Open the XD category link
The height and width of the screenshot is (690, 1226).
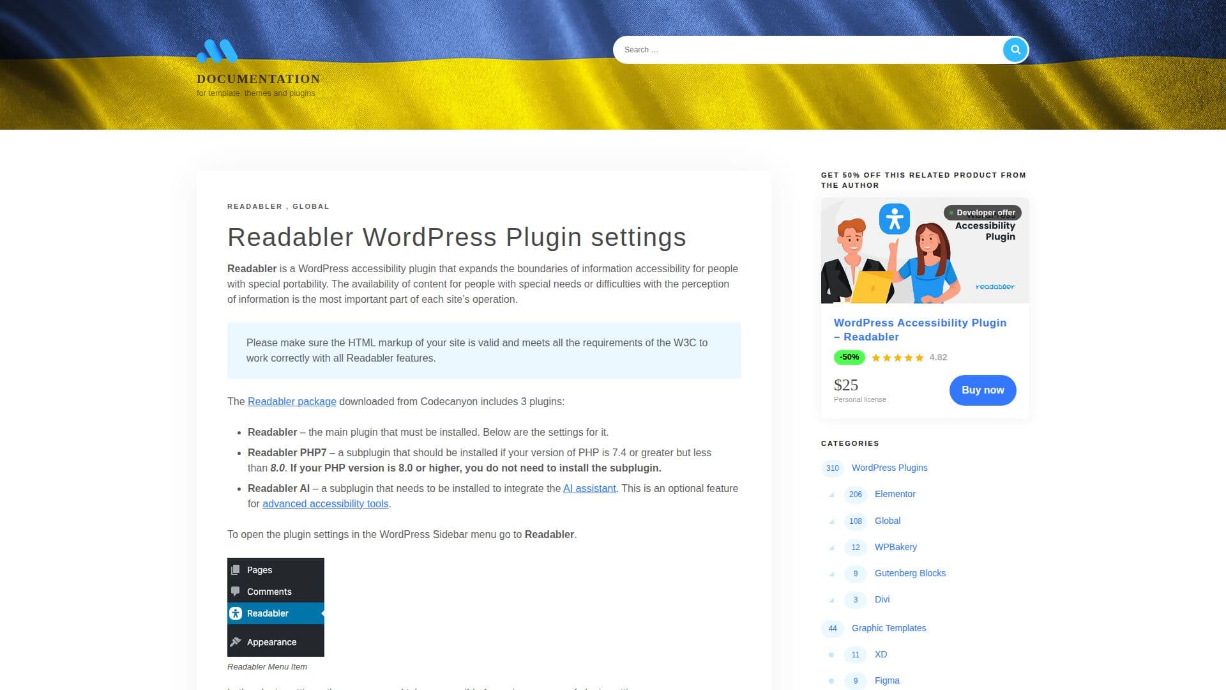tap(881, 654)
